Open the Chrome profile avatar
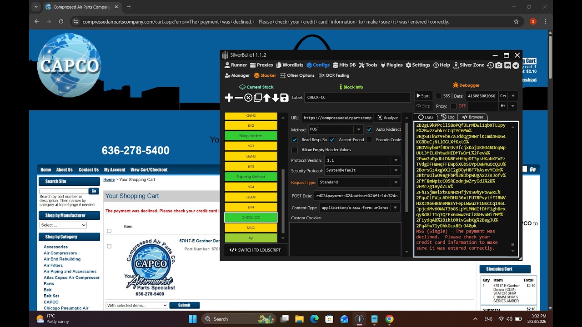The width and height of the screenshot is (582, 327). (x=533, y=21)
